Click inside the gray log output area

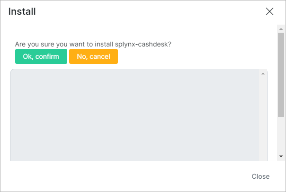tap(135, 115)
